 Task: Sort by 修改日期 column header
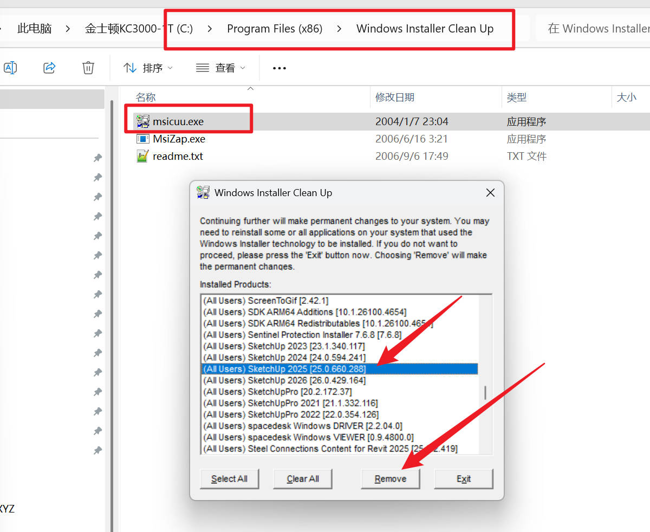[x=395, y=98]
